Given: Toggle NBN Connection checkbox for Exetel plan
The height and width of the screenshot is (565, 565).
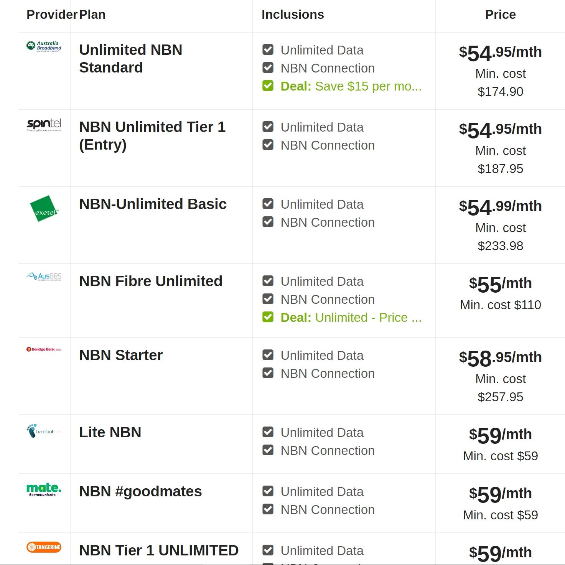Looking at the screenshot, I should pos(268,222).
